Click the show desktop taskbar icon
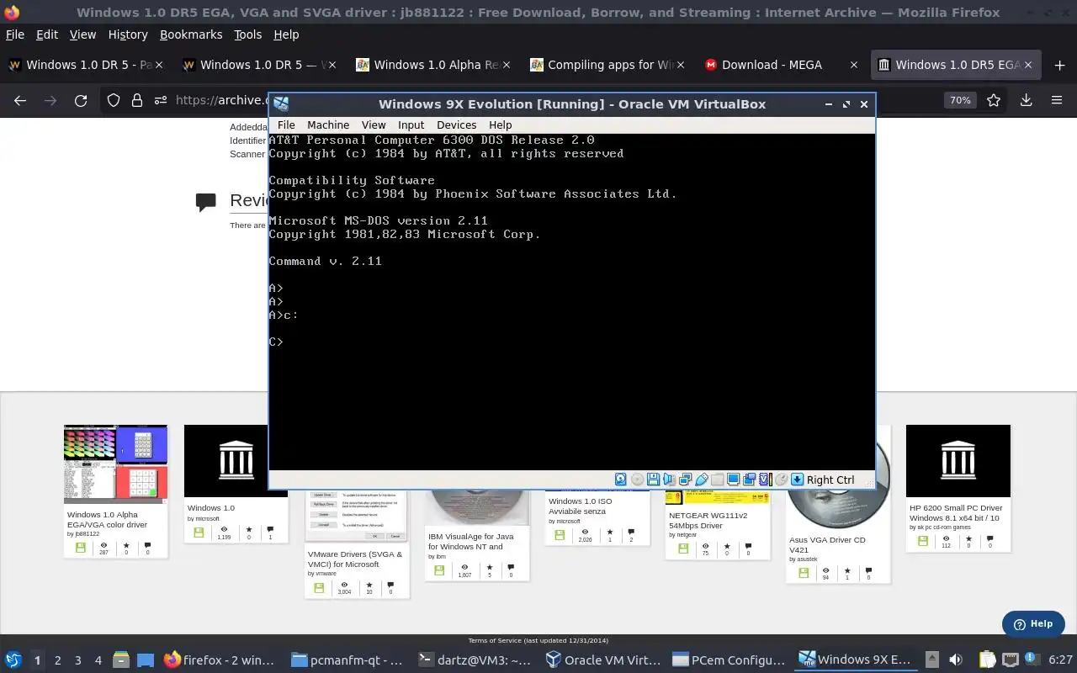Screen dimensions: 1077x673 pyautogui.click(x=145, y=660)
